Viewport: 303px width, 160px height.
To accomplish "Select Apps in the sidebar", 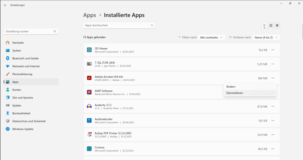I will (x=31, y=82).
